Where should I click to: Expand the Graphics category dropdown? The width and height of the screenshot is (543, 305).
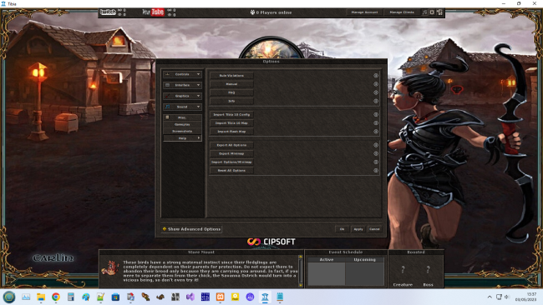(182, 96)
